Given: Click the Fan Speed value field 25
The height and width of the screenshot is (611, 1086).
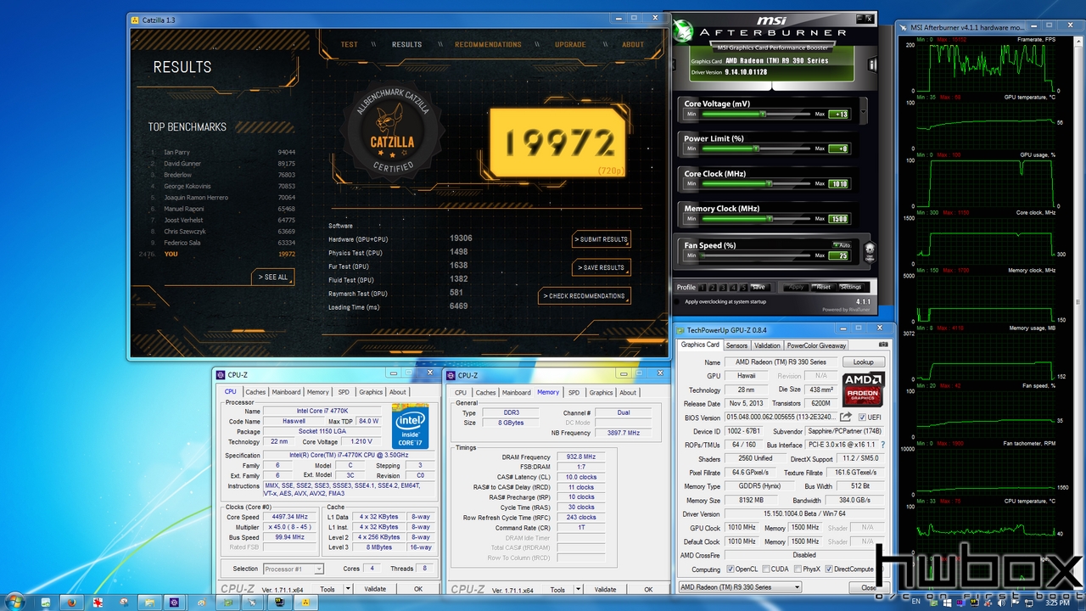Looking at the screenshot, I should (x=838, y=255).
